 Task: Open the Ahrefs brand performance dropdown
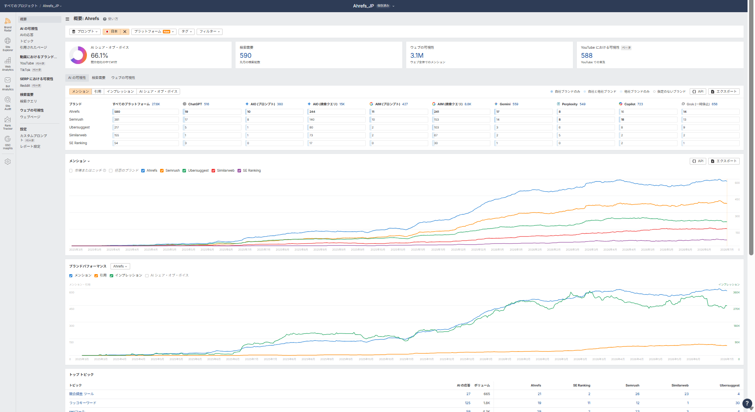[x=120, y=266]
